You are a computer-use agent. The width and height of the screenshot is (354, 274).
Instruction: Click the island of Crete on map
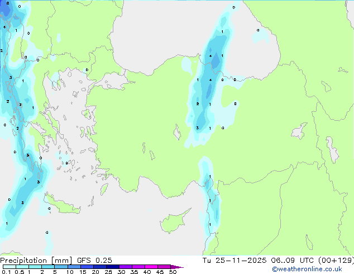point(62,205)
